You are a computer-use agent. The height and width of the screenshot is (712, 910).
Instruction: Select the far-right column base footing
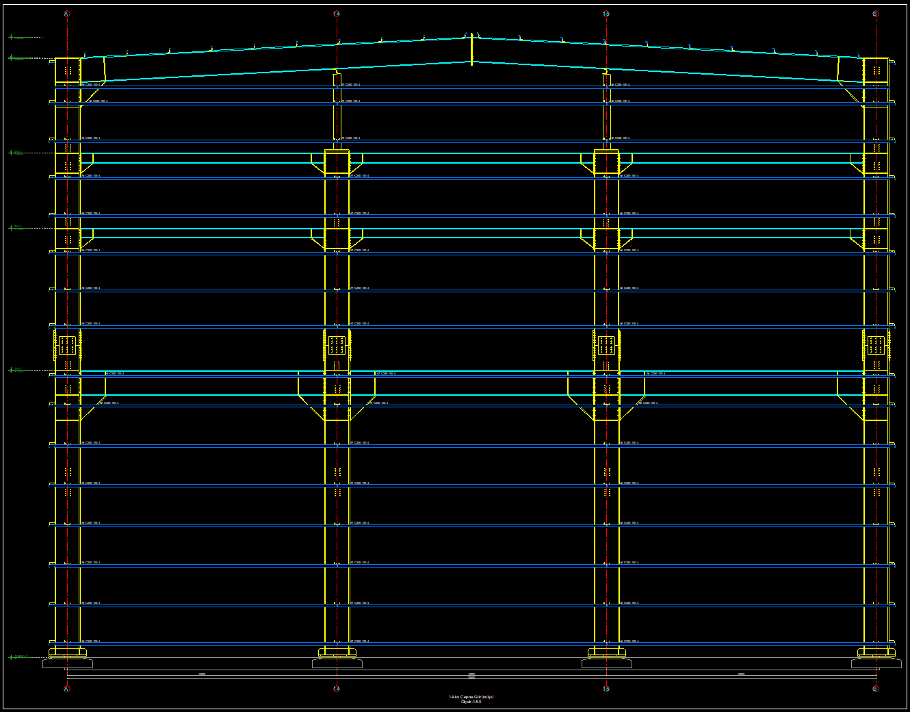[x=876, y=663]
